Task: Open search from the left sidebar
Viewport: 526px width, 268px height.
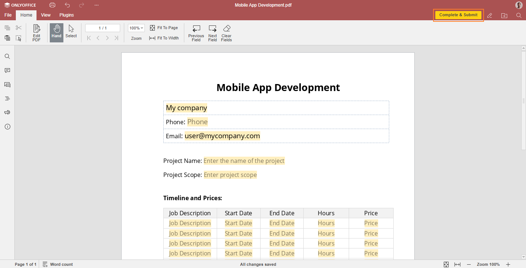Action: tap(7, 56)
